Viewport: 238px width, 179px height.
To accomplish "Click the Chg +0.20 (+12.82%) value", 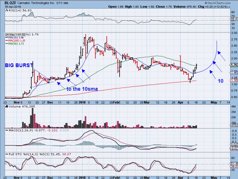I will [x=213, y=7].
